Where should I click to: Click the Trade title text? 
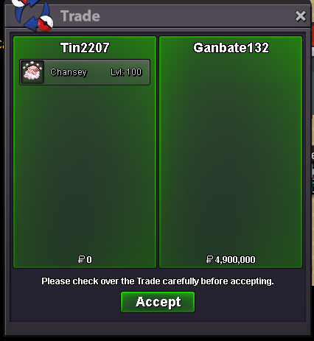tap(80, 16)
